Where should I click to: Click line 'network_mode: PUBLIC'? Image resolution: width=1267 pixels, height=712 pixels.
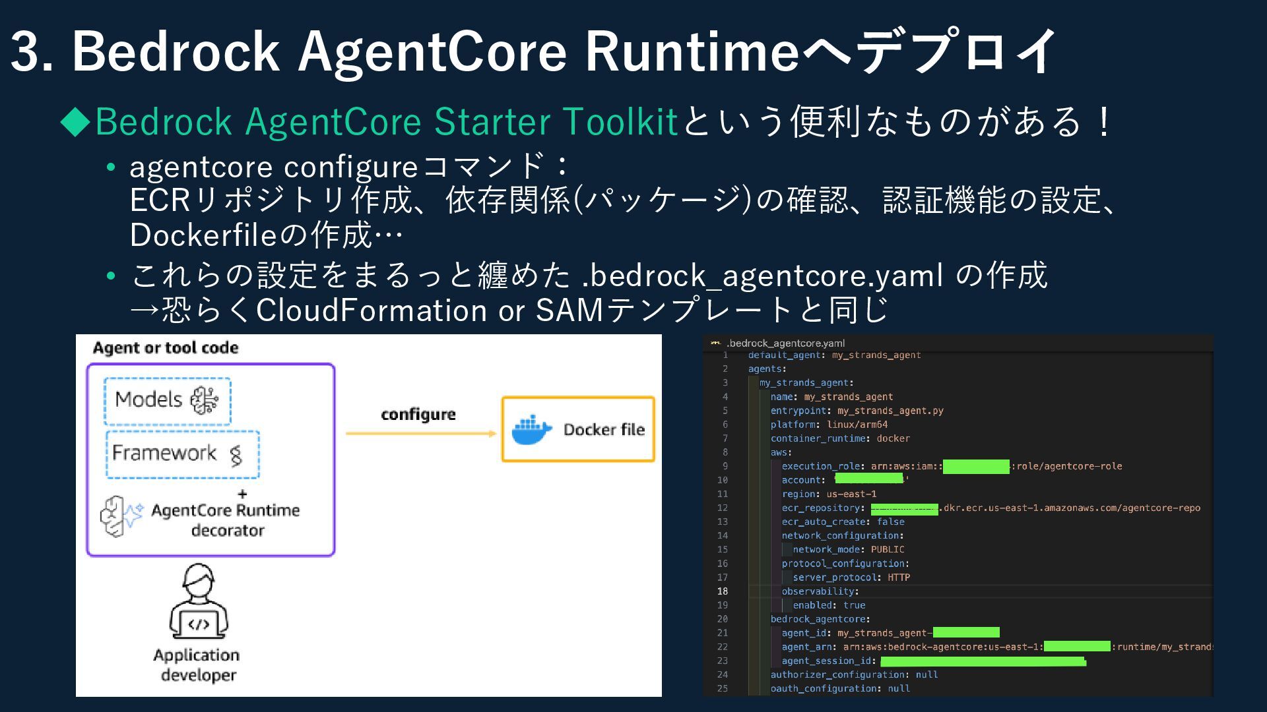point(849,550)
